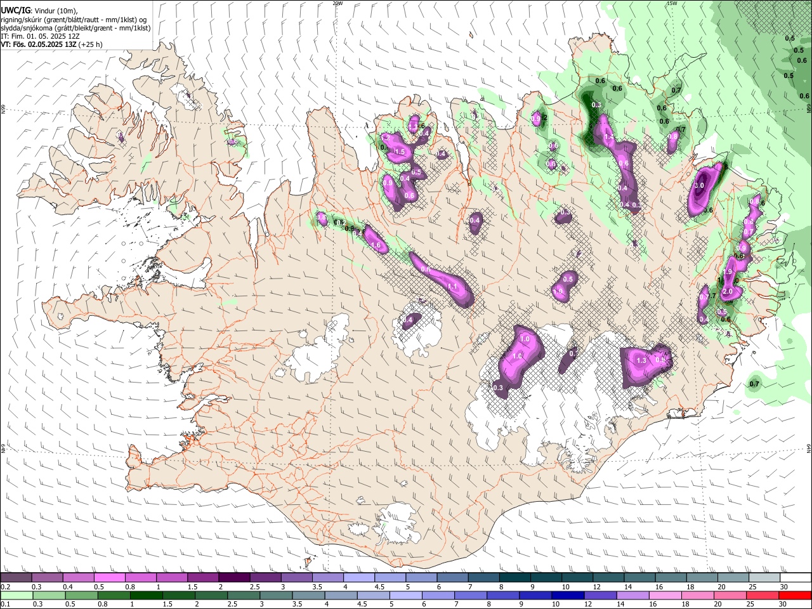Click the 'slydda/snjókoma (grátt/bleikt/grænt' legend line
This screenshot has width=812, height=609.
[x=56, y=28]
